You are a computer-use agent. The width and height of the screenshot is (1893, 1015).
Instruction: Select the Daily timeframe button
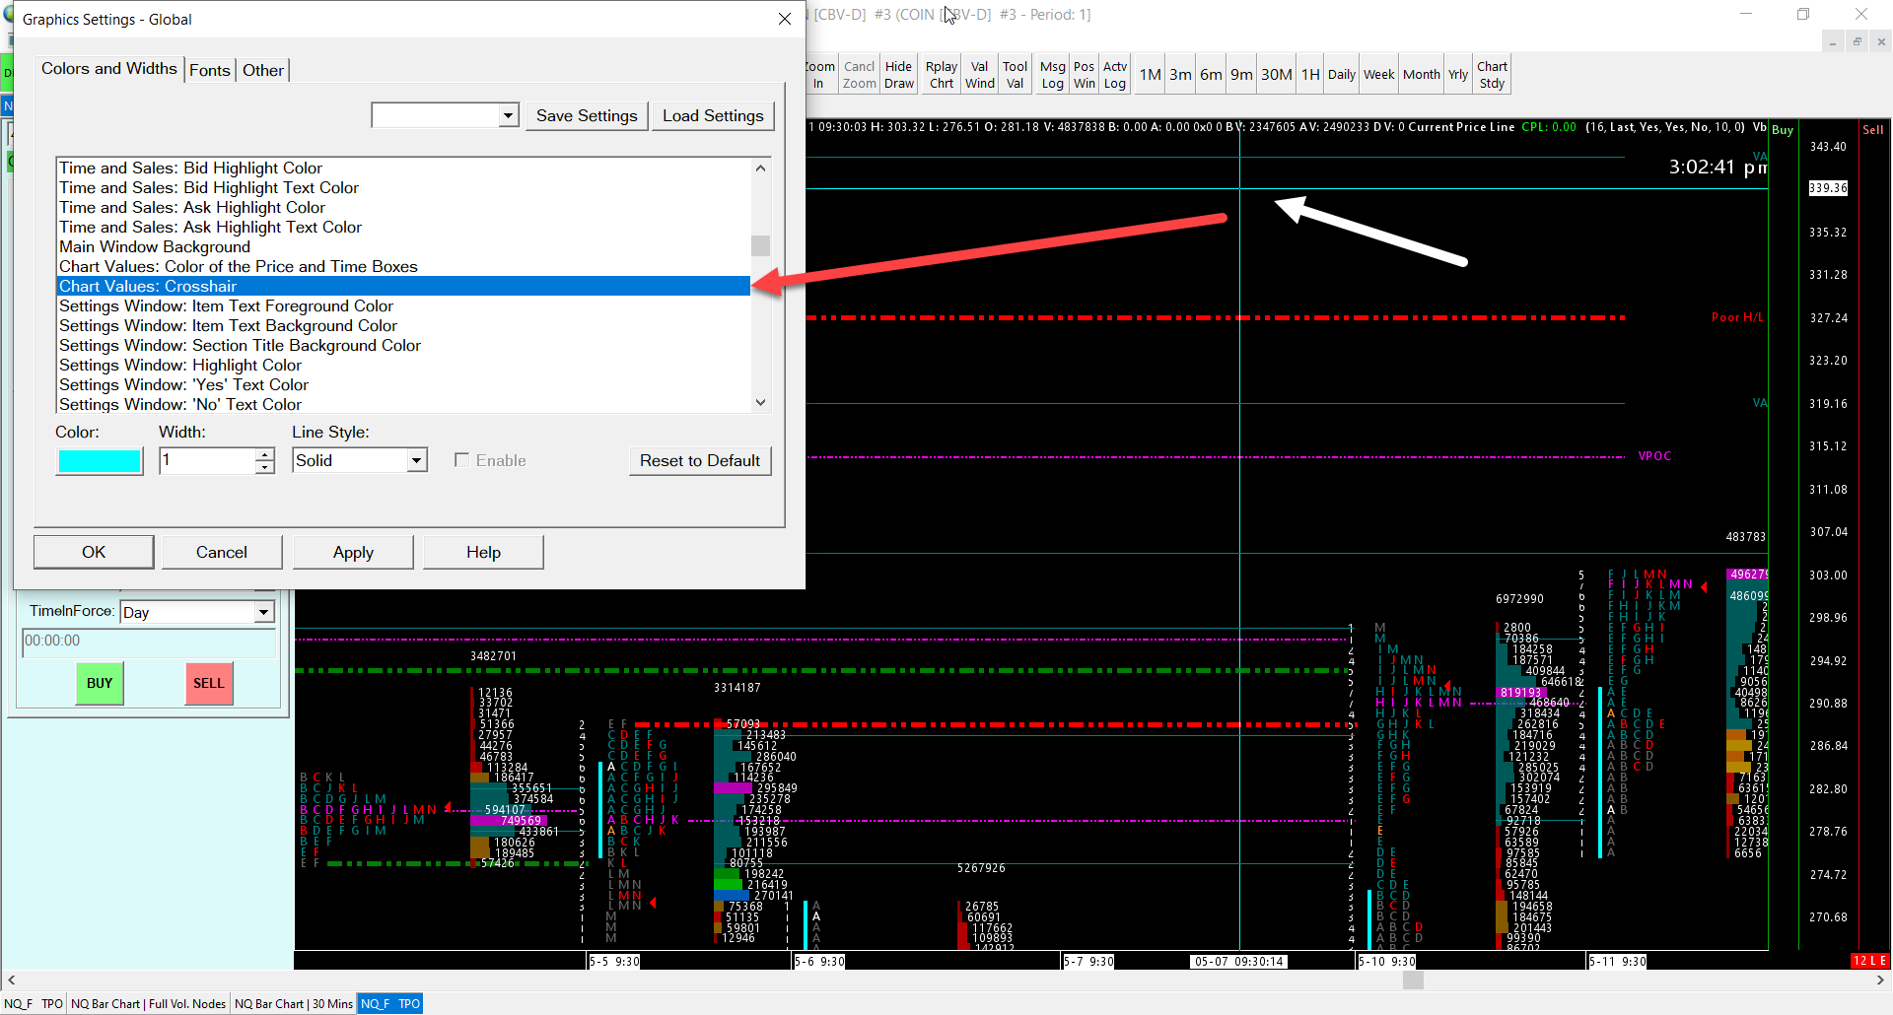coord(1341,75)
